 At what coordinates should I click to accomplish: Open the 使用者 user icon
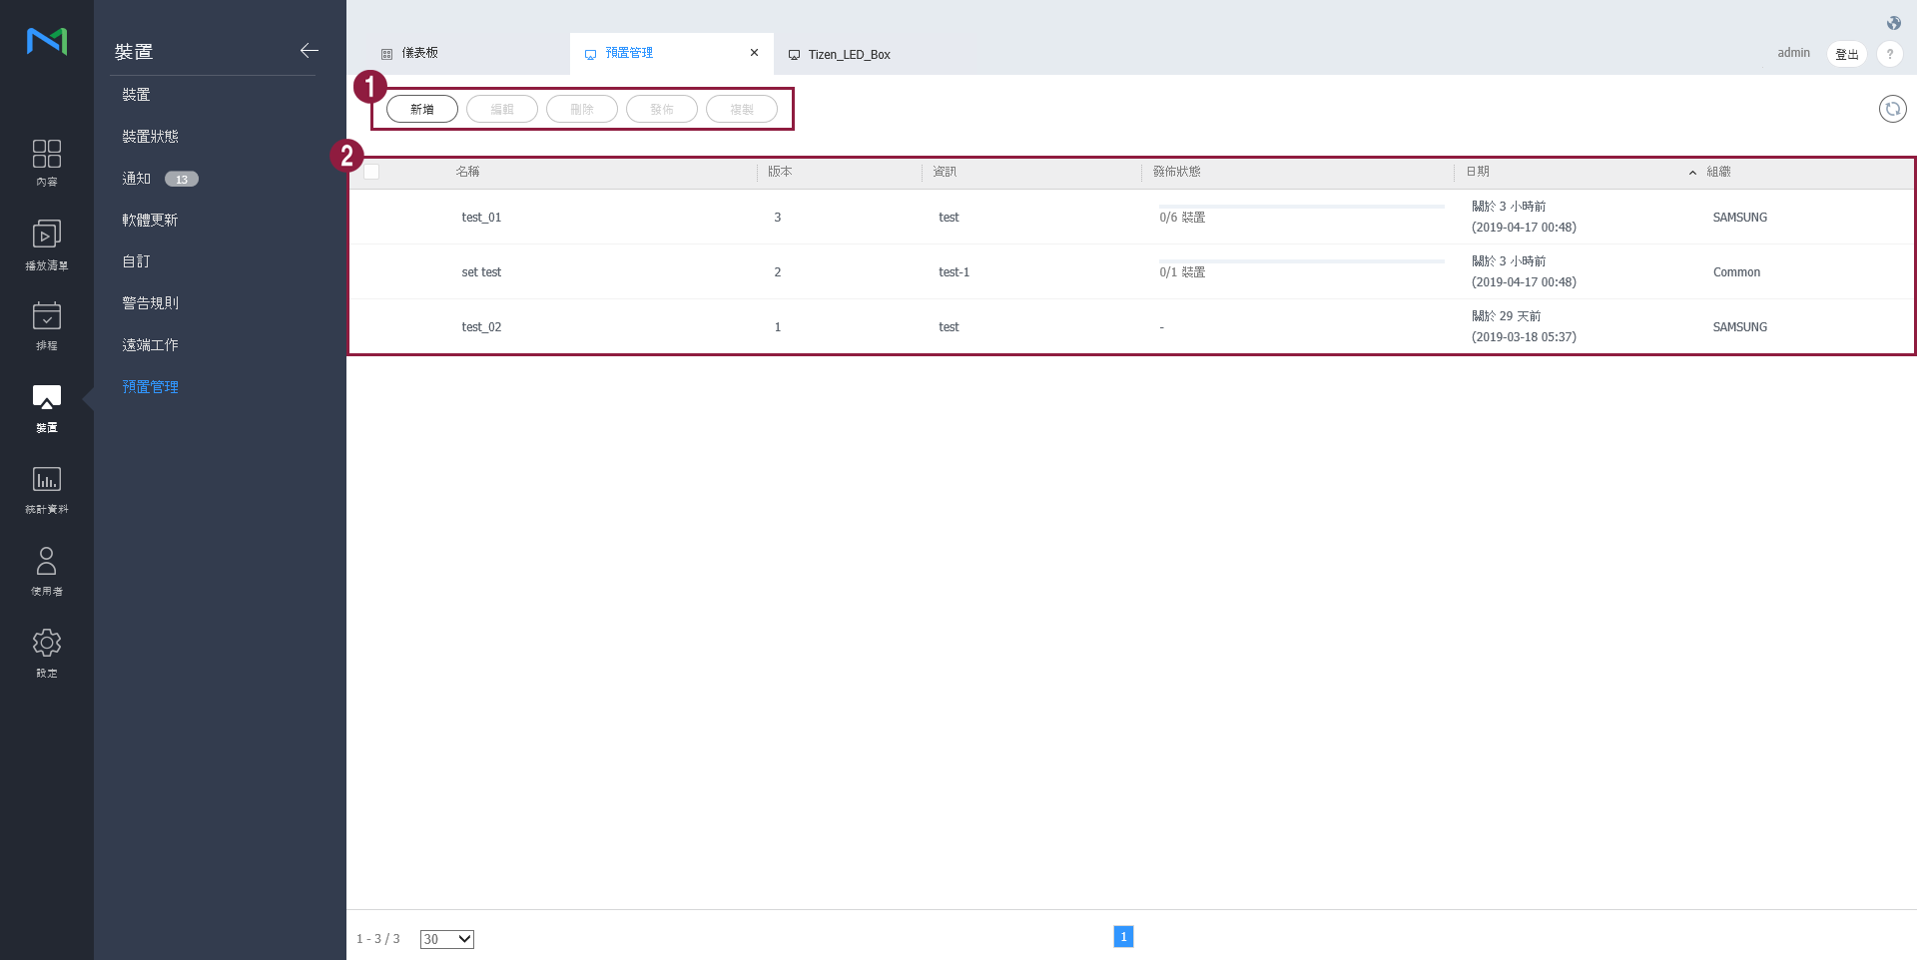[x=46, y=571]
